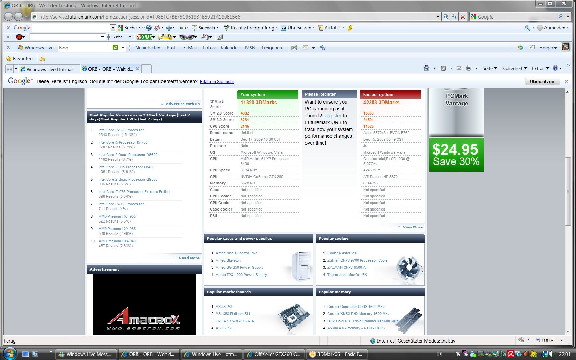Image resolution: width=576 pixels, height=360 pixels.
Task: Click the RSS feeds icon
Action: click(x=443, y=68)
